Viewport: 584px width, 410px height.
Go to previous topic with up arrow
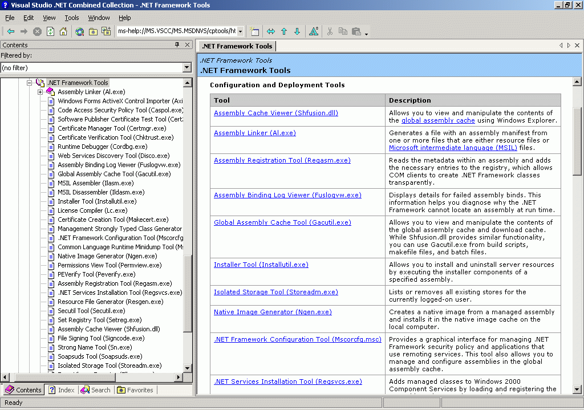click(x=284, y=32)
